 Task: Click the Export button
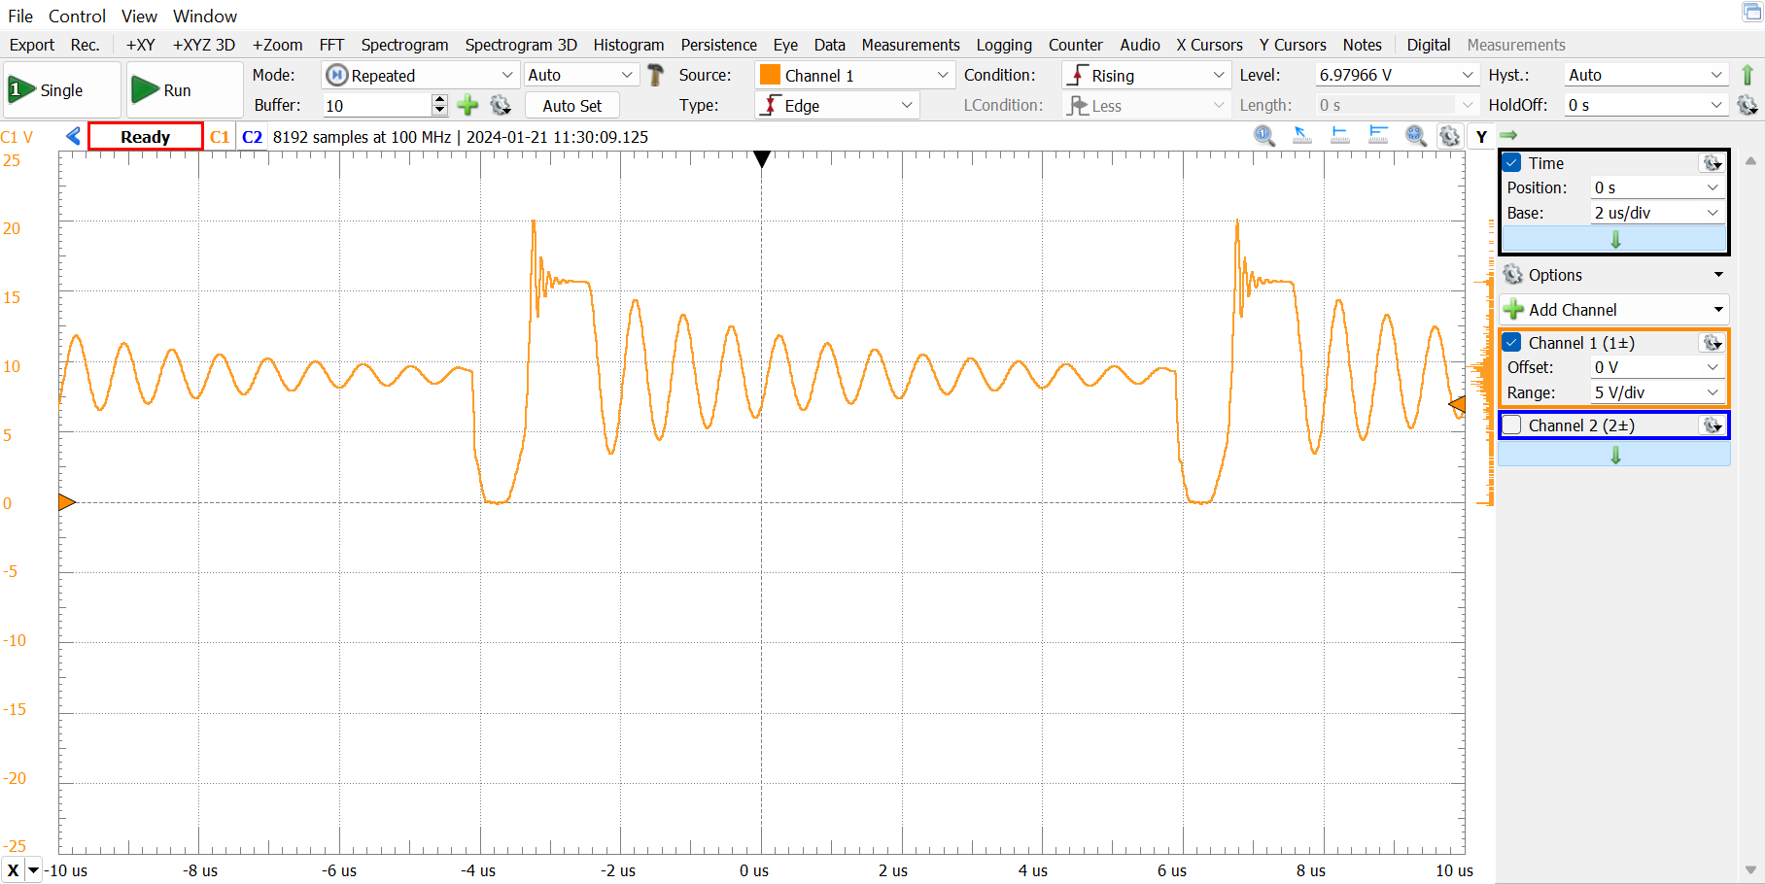point(32,45)
